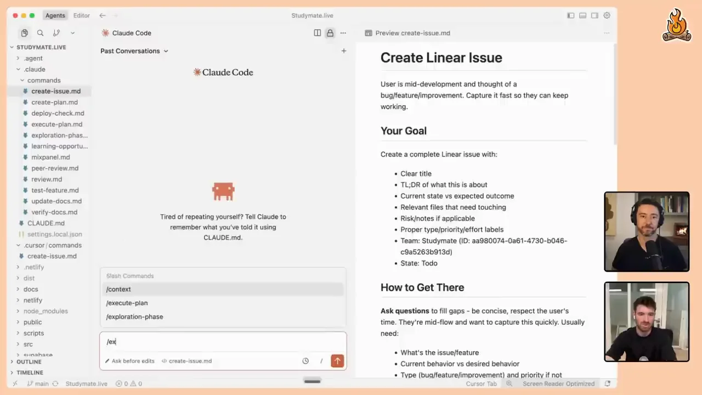This screenshot has height=395, width=702.
Task: Switch to the Editor tab
Action: (82, 15)
